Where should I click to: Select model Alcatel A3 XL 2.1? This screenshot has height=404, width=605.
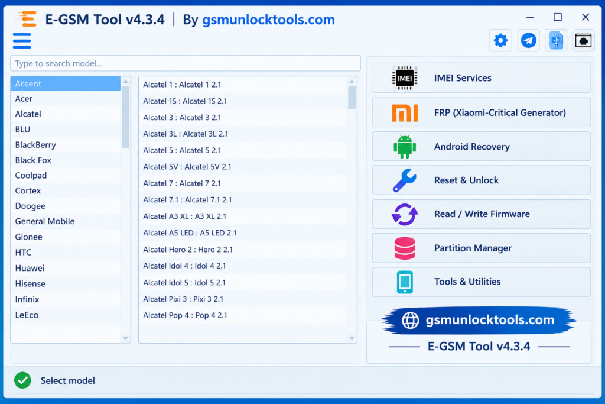[243, 216]
